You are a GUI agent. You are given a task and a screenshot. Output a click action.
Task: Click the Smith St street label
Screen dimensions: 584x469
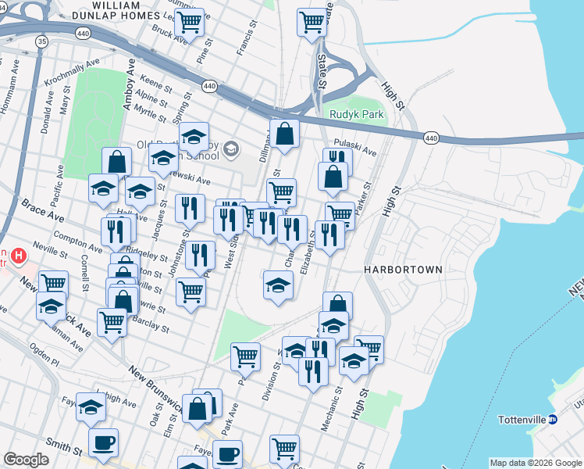pos(64,446)
